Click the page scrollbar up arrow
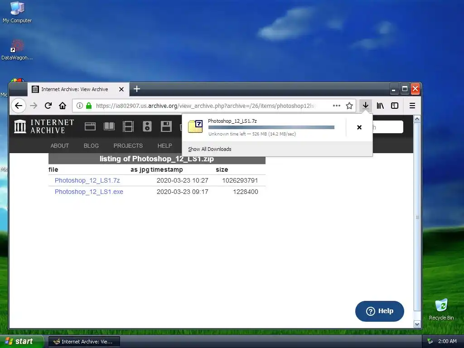This screenshot has height=348, width=464. click(x=417, y=119)
